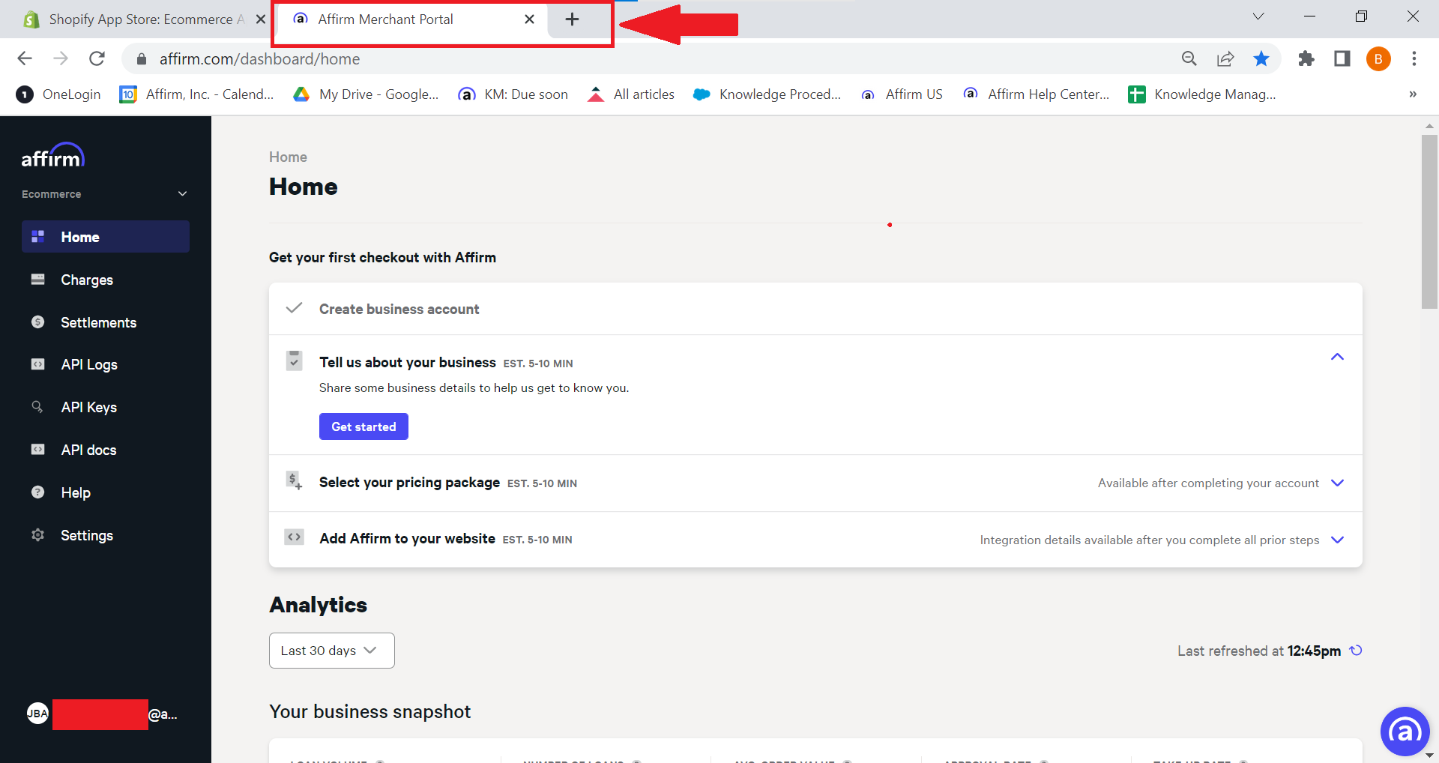Open the Affirm US bookmark

click(x=901, y=94)
